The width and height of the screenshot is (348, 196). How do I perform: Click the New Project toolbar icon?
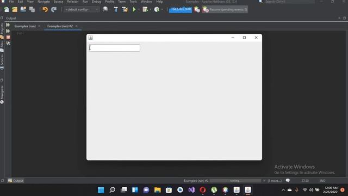15,9
